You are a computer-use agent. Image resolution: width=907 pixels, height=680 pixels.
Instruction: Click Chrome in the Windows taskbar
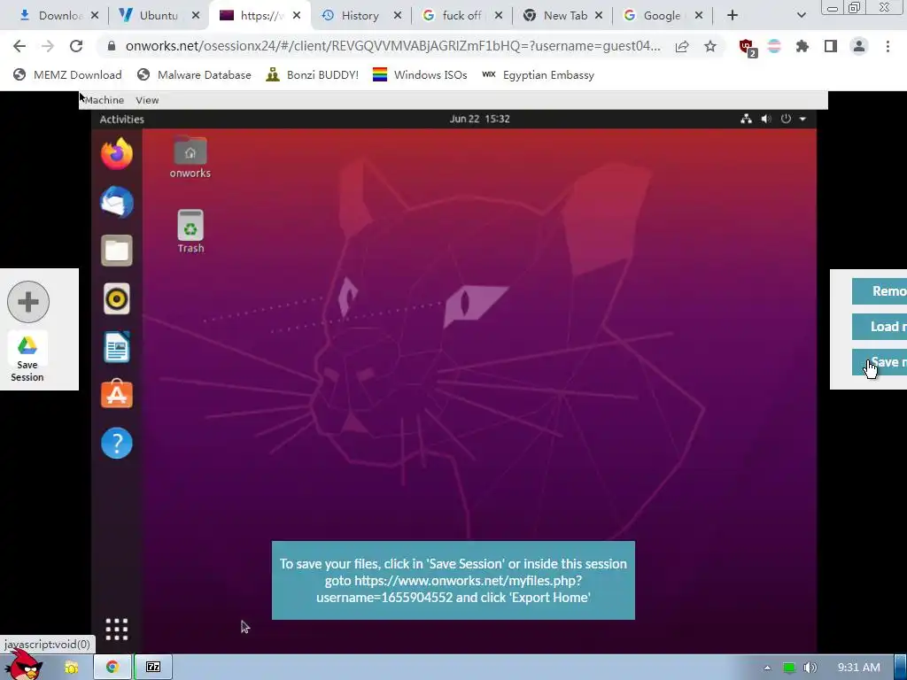pos(112,668)
